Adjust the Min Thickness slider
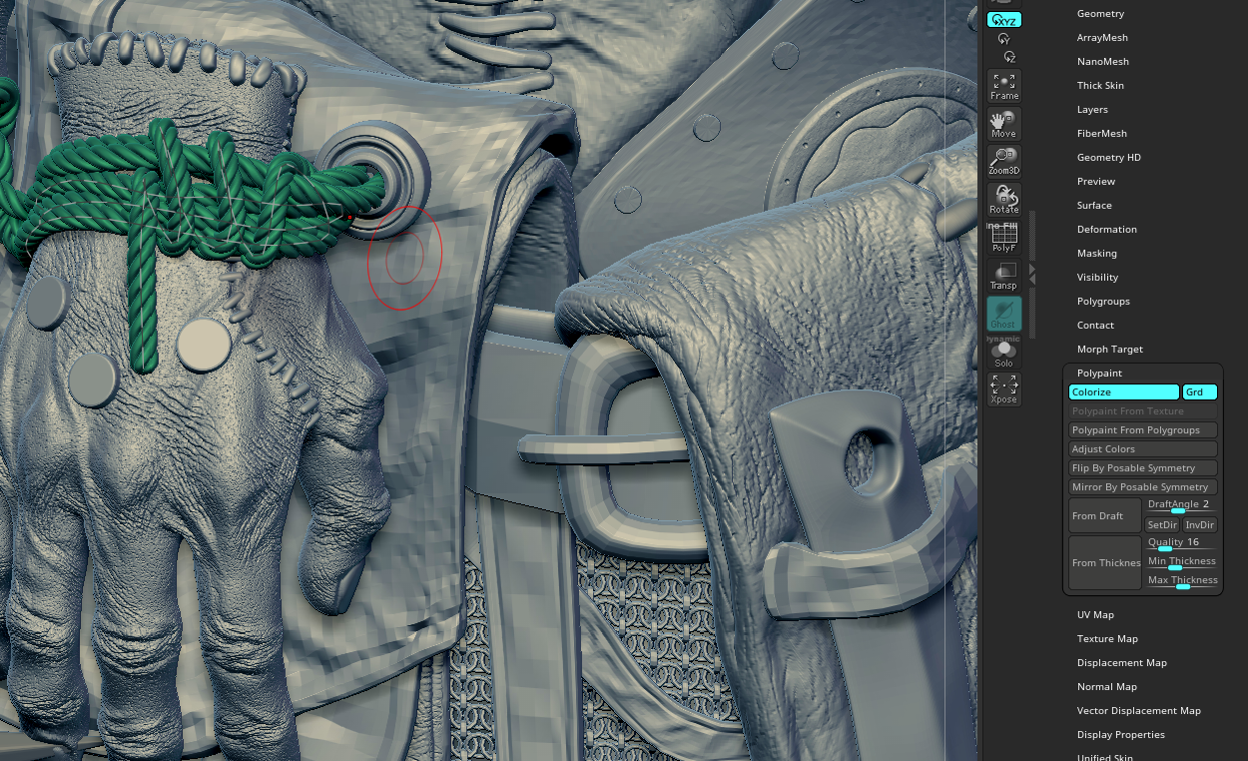The width and height of the screenshot is (1248, 761). coord(1181,562)
